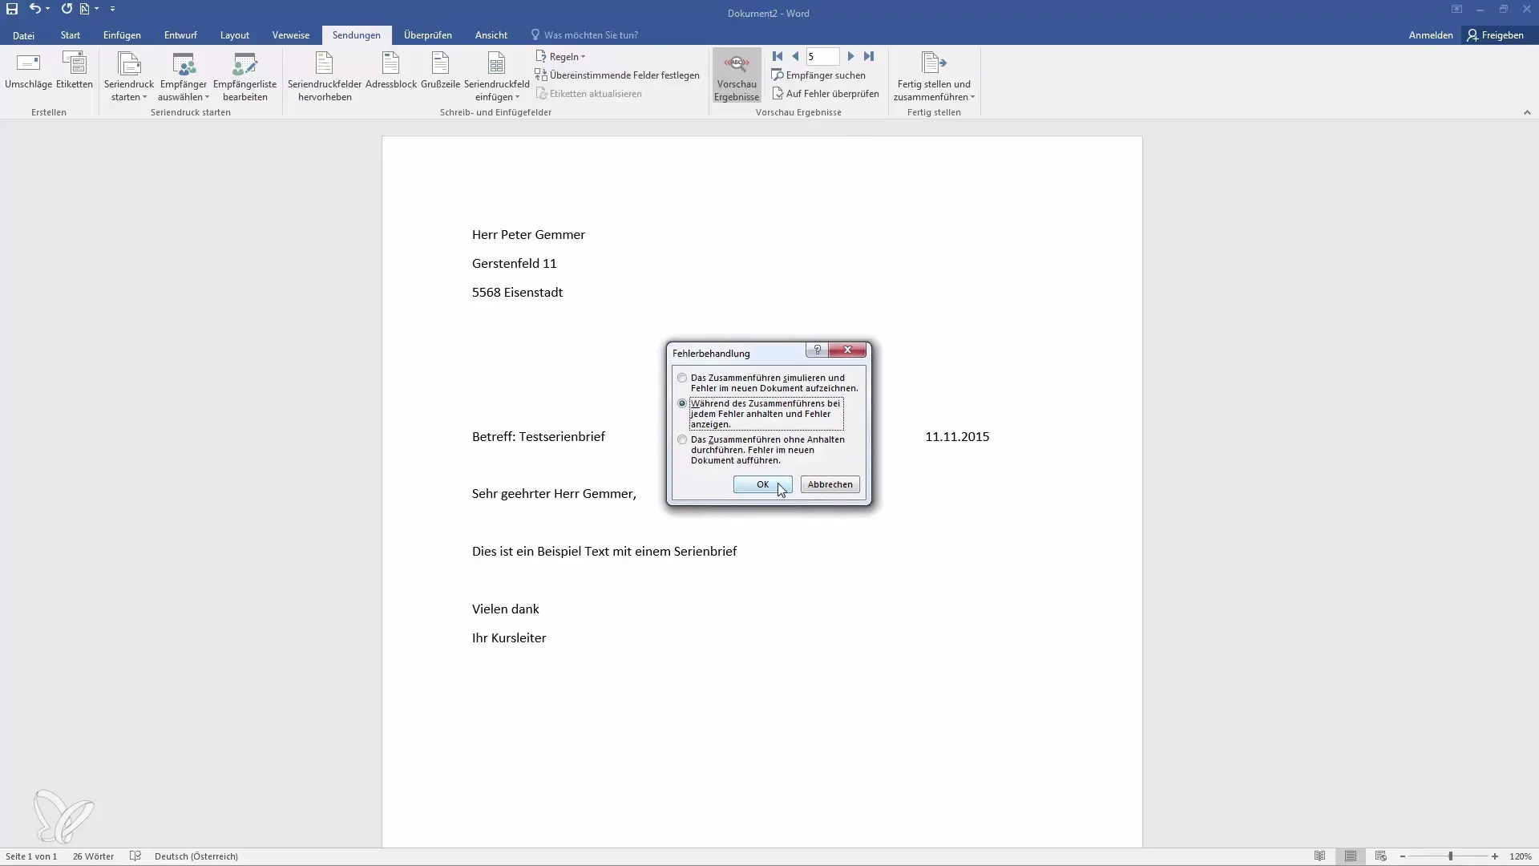This screenshot has height=866, width=1539.
Task: Switch to the Entwurf tab
Action: [x=180, y=35]
